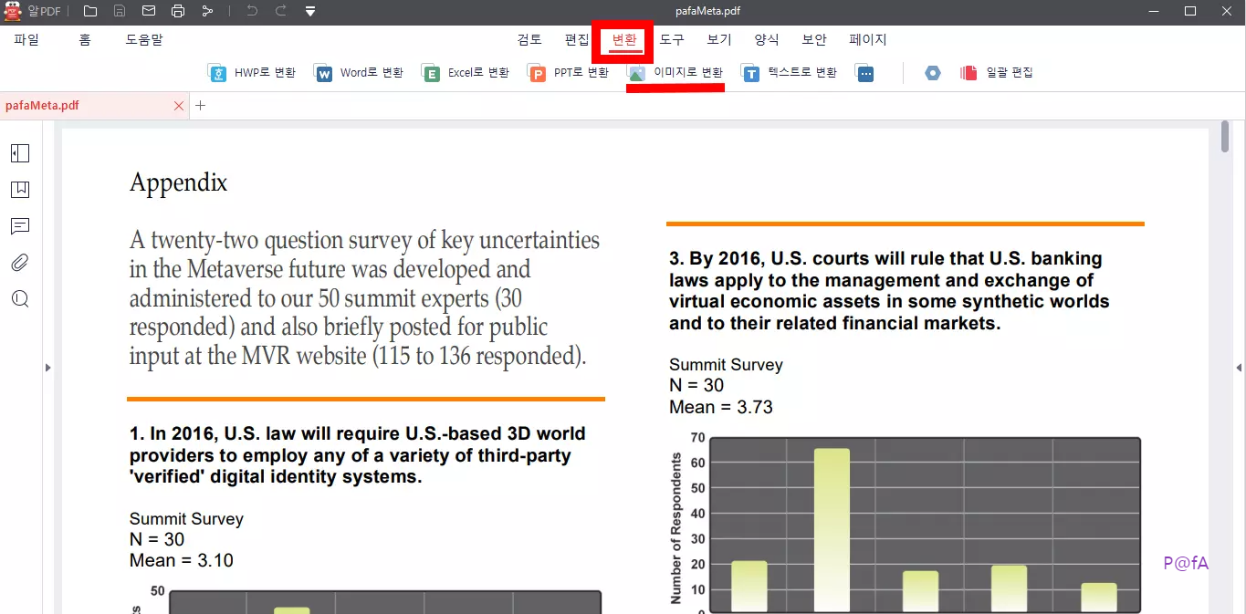
Task: Click the 'Mean = 3.10' text
Action: pyautogui.click(x=182, y=561)
